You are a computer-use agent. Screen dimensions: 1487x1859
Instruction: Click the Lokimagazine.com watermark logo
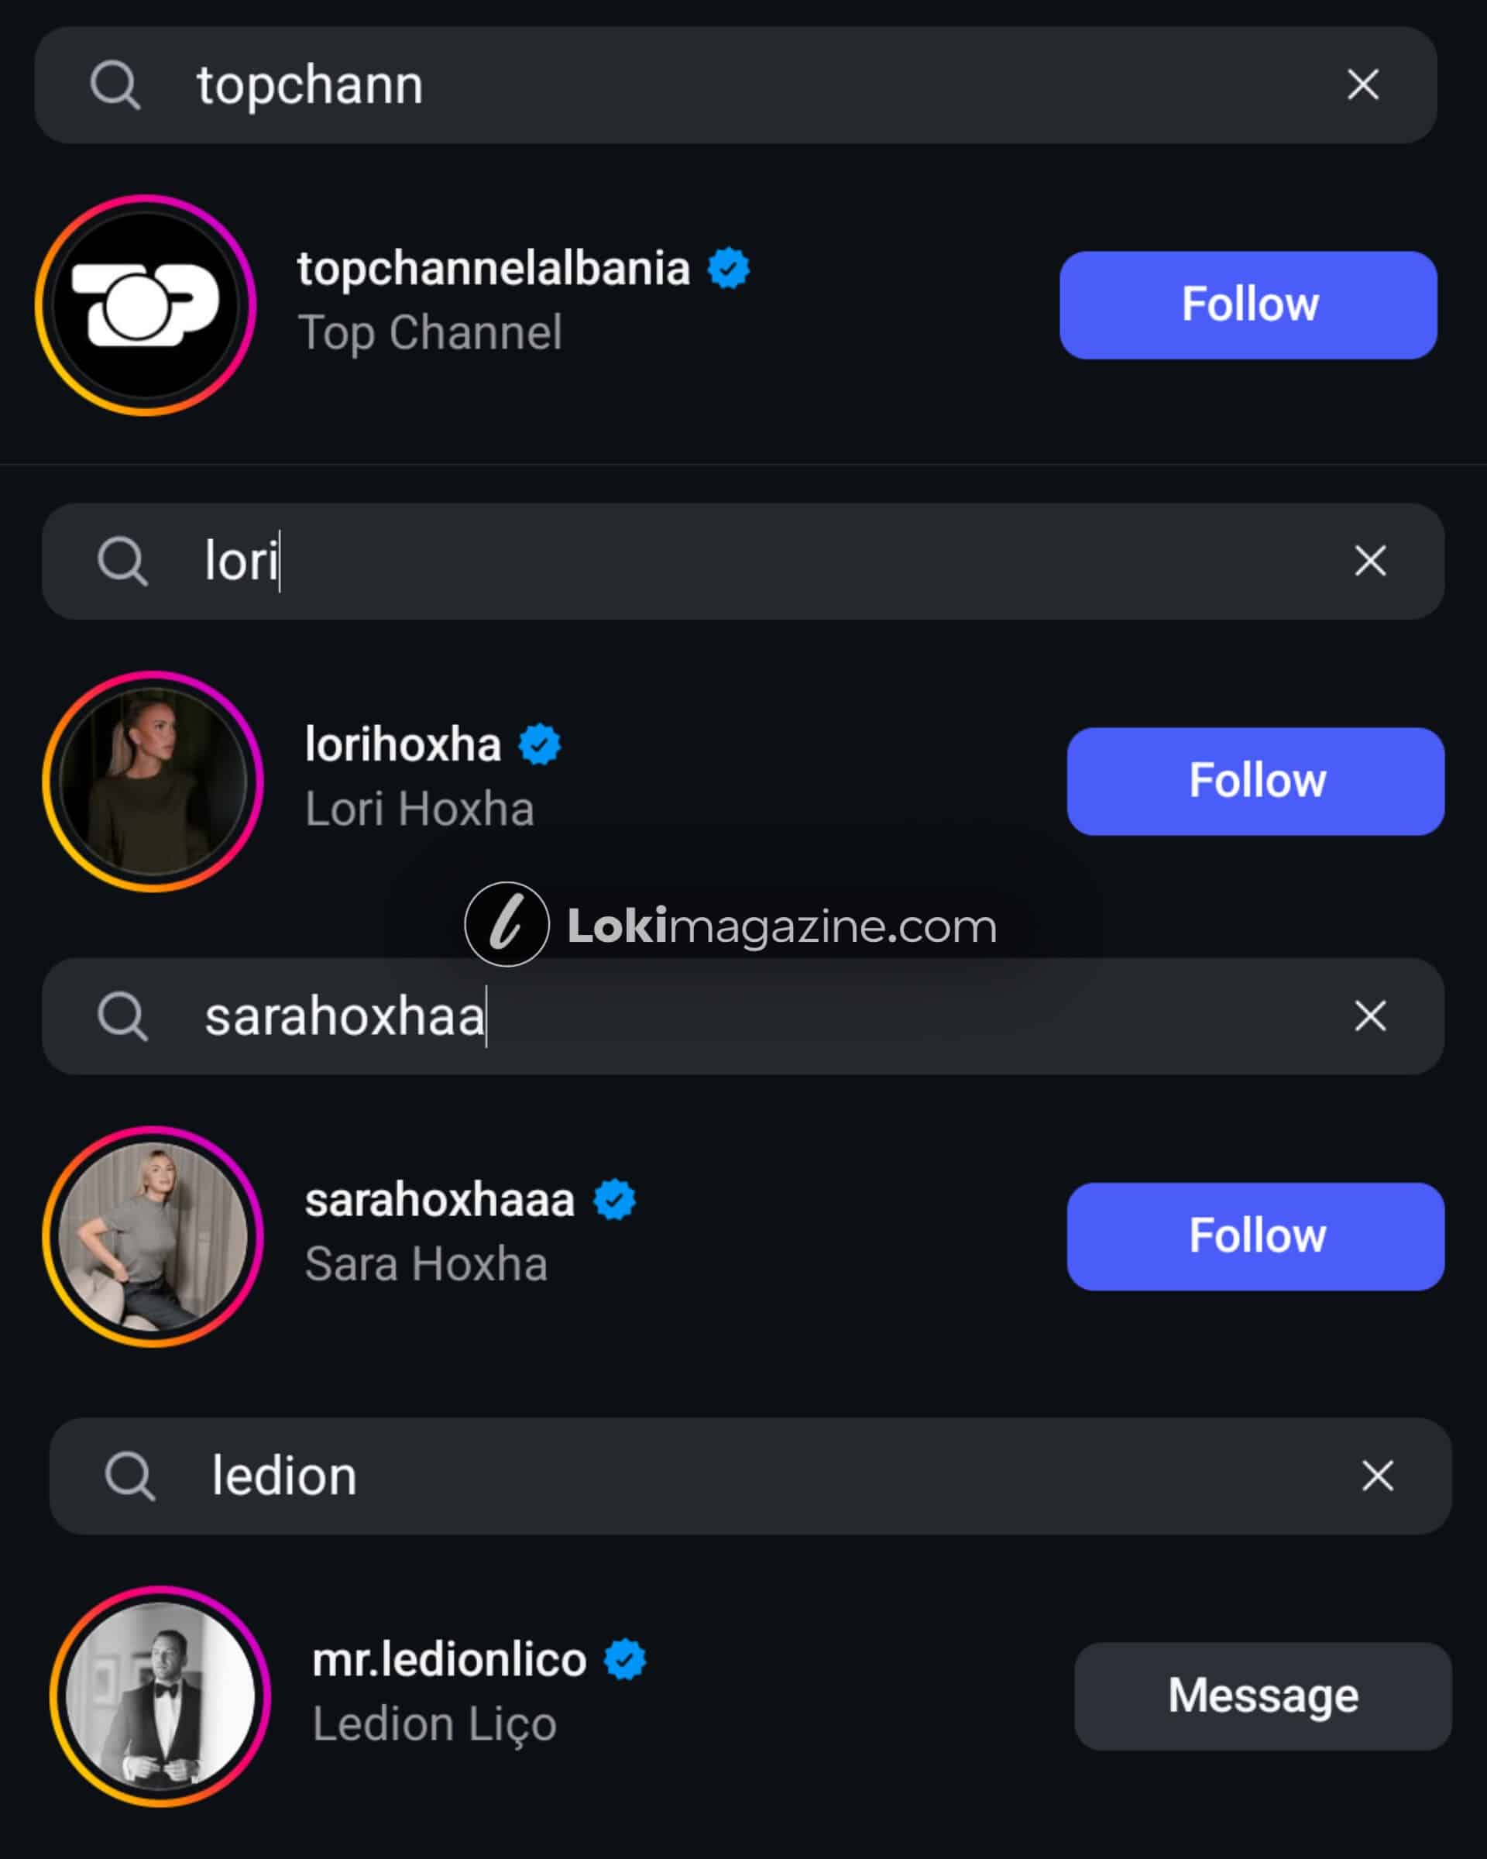(507, 924)
